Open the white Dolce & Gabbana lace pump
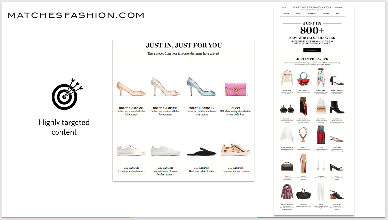The width and height of the screenshot is (388, 220). tap(165, 86)
